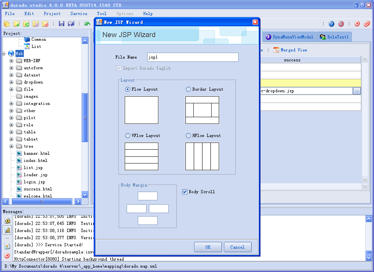374x272 pixels.
Task: Click the Tomcat cat messages icon
Action: tap(8, 230)
